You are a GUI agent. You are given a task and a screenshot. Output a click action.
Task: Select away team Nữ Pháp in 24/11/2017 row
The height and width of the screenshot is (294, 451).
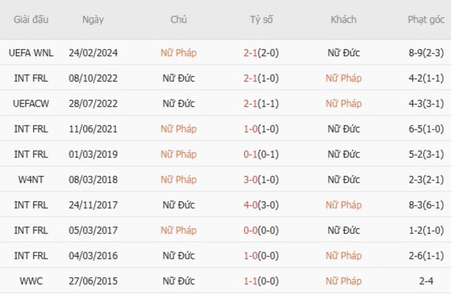click(343, 205)
